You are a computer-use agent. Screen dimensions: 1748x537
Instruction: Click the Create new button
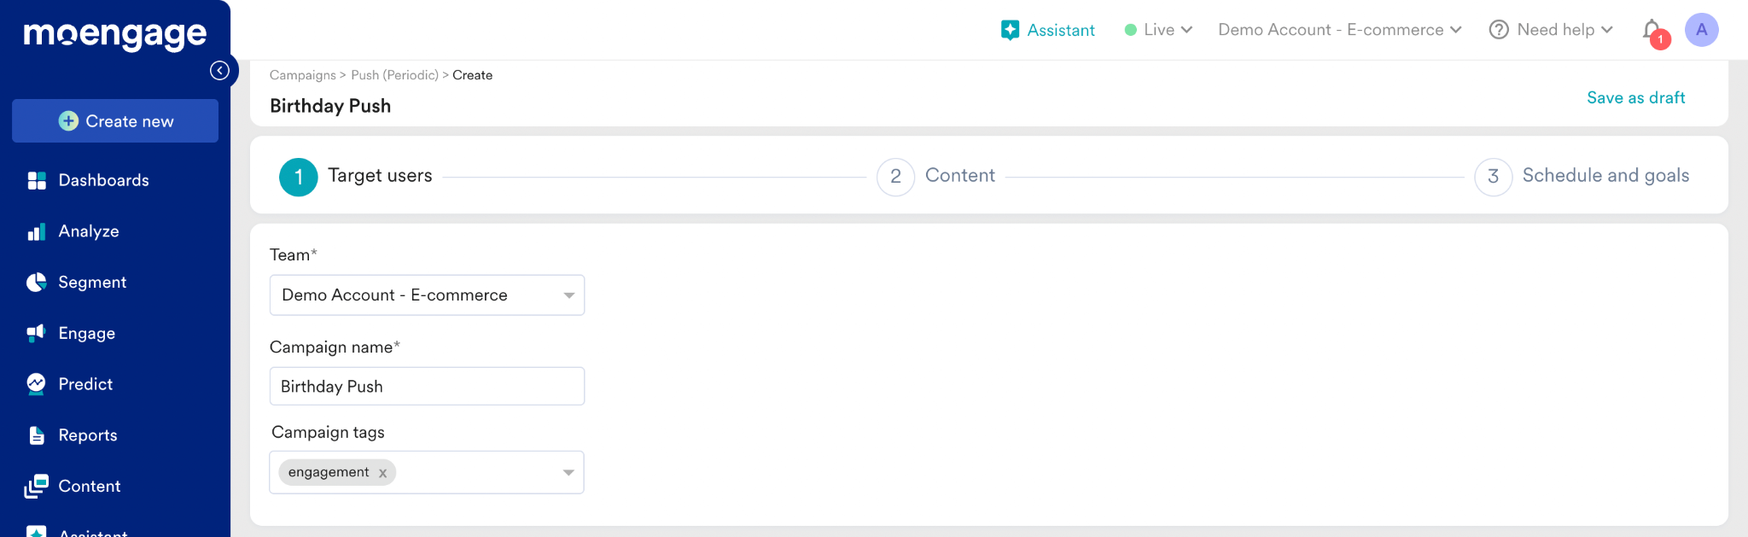tap(115, 121)
